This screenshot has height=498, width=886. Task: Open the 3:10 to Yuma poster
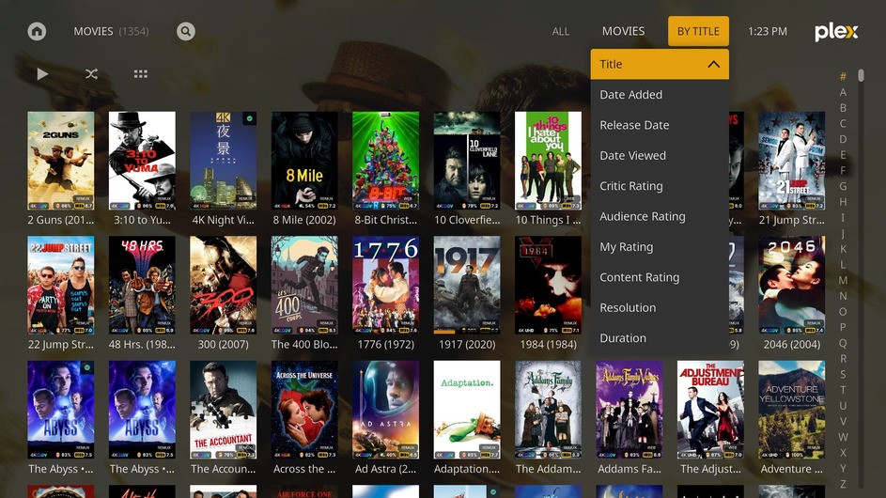pos(142,161)
